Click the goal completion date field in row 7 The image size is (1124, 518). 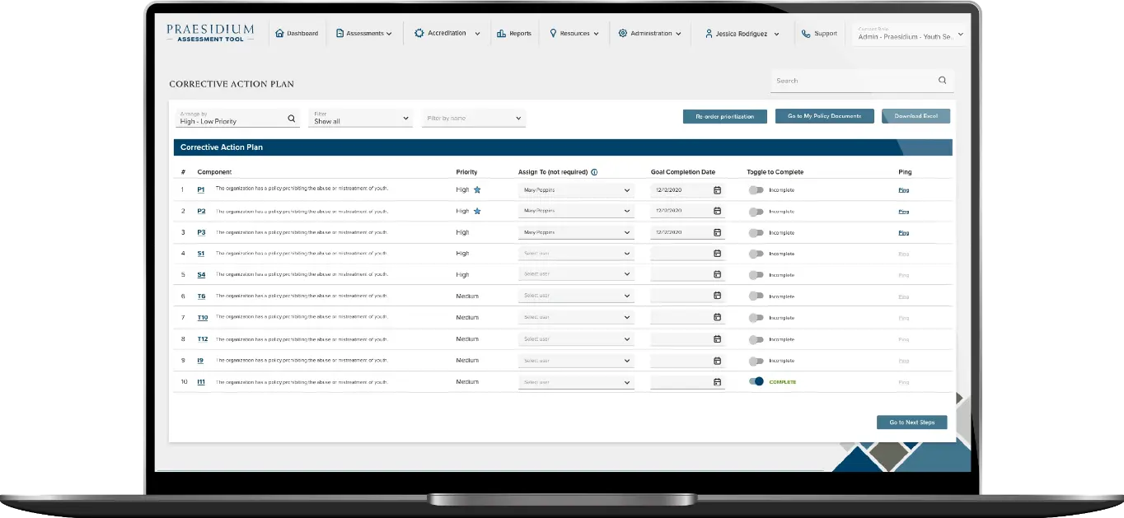[x=680, y=318]
